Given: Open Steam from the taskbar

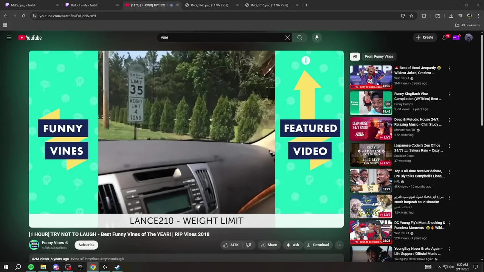Looking at the screenshot, I should pyautogui.click(x=118, y=267).
